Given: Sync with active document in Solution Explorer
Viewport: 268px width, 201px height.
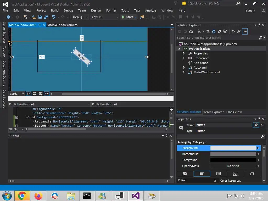Looking at the screenshot, I should point(208,31).
